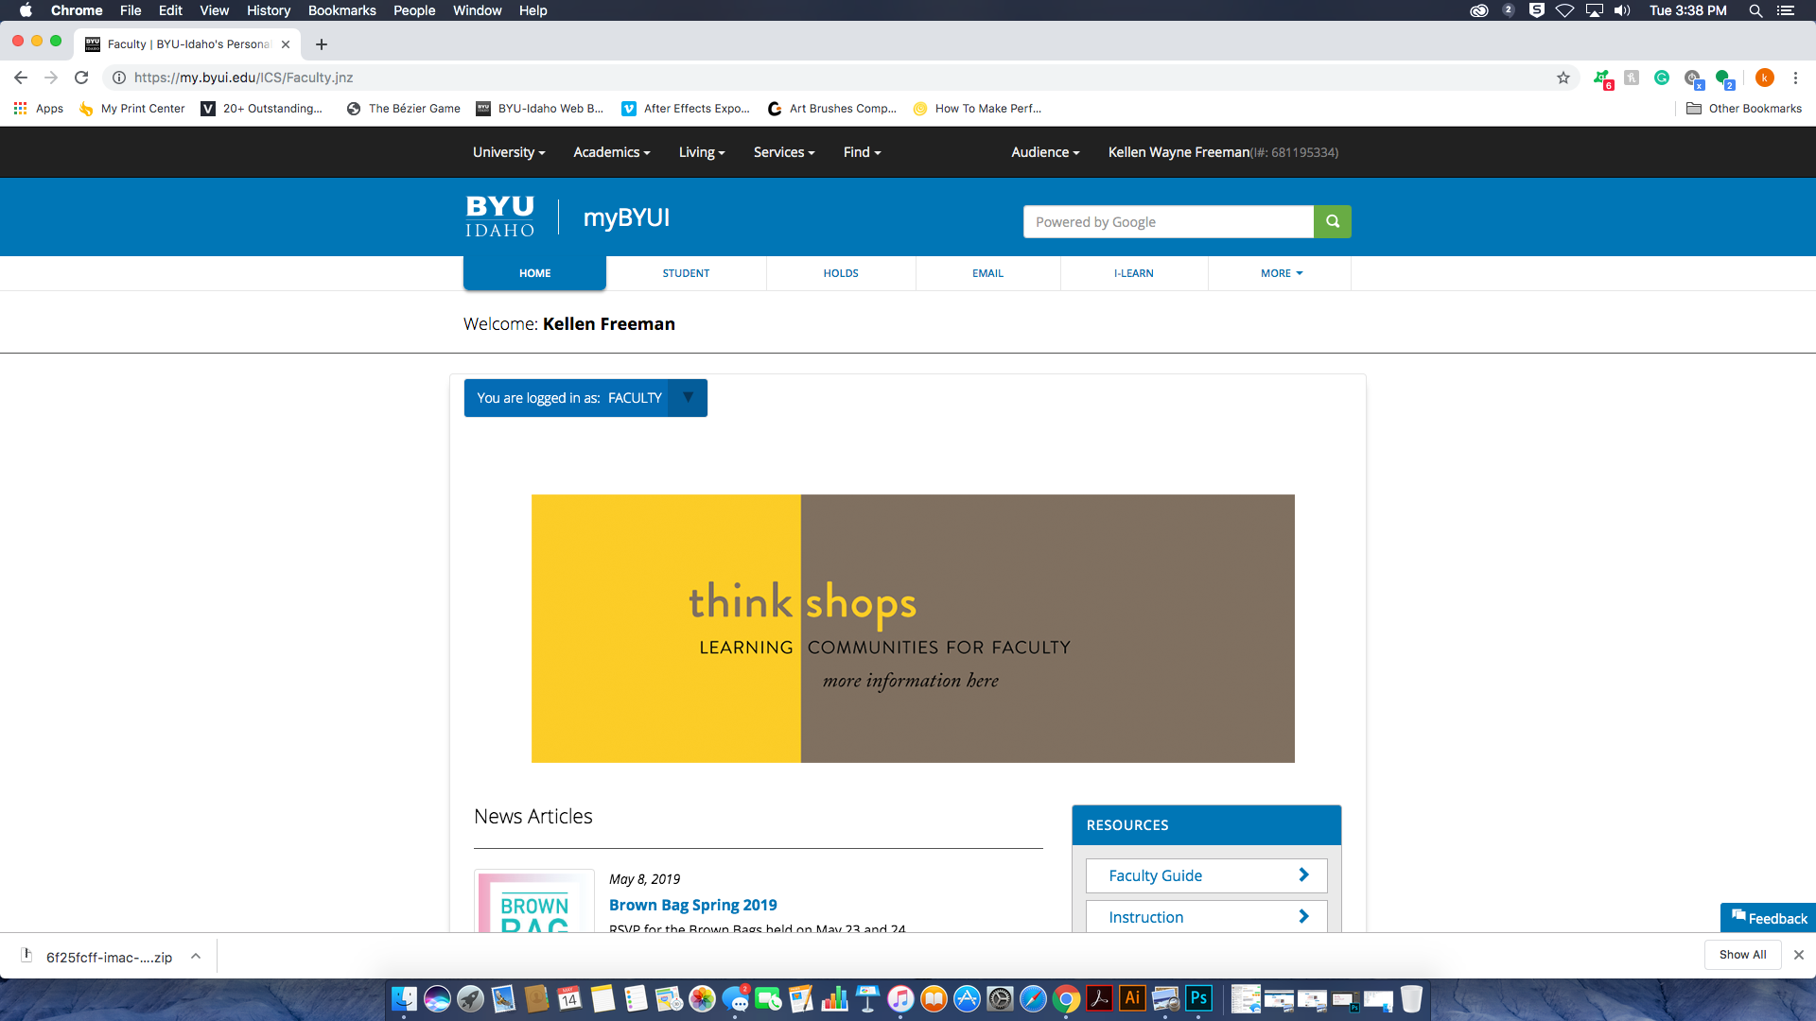Launch Illustrator from the dock
This screenshot has height=1021, width=1816.
coord(1132,998)
